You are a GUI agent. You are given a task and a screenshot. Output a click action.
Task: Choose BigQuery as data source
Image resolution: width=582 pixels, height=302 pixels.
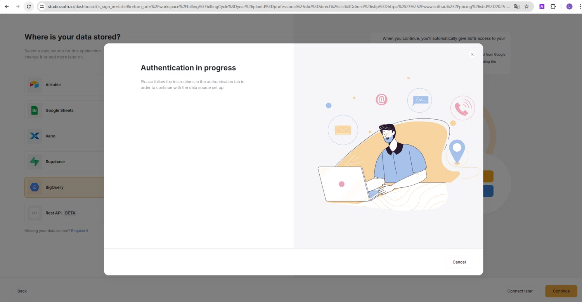click(x=64, y=187)
